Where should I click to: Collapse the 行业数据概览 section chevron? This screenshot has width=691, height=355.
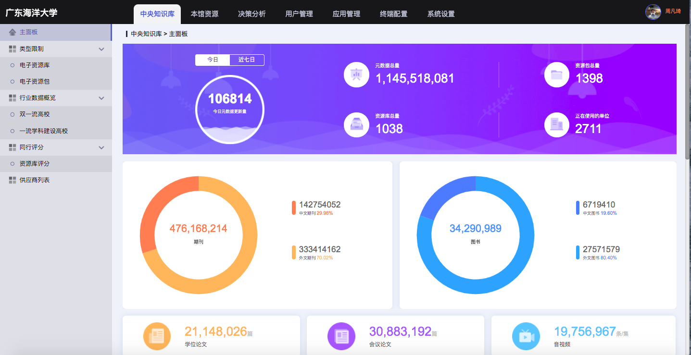[x=101, y=98]
